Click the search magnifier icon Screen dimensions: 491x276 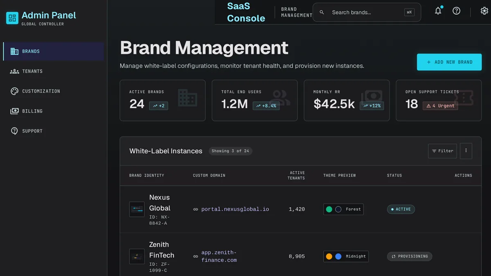point(322,13)
